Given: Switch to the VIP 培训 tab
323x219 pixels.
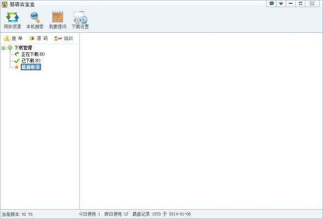Looking at the screenshot, I should click(64, 38).
